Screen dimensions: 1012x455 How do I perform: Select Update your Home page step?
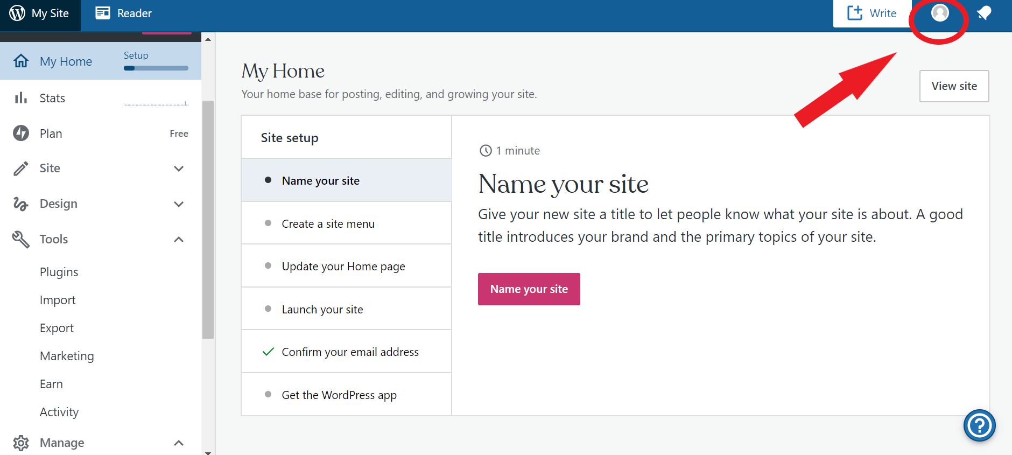(347, 266)
